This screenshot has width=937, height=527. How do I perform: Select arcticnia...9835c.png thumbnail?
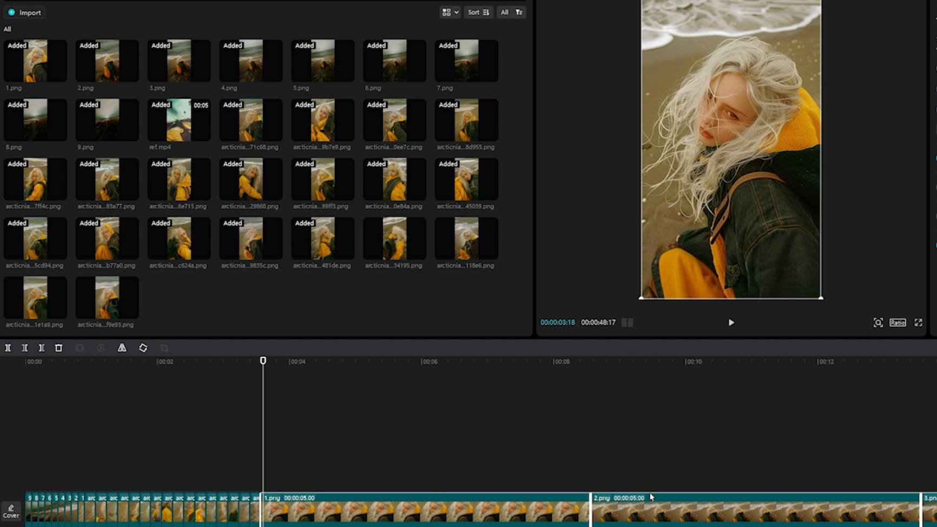pyautogui.click(x=251, y=238)
